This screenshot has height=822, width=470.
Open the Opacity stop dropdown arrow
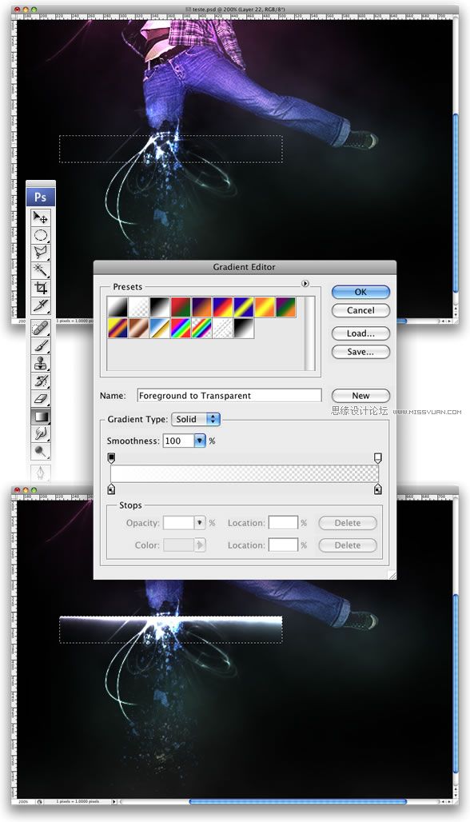point(200,523)
